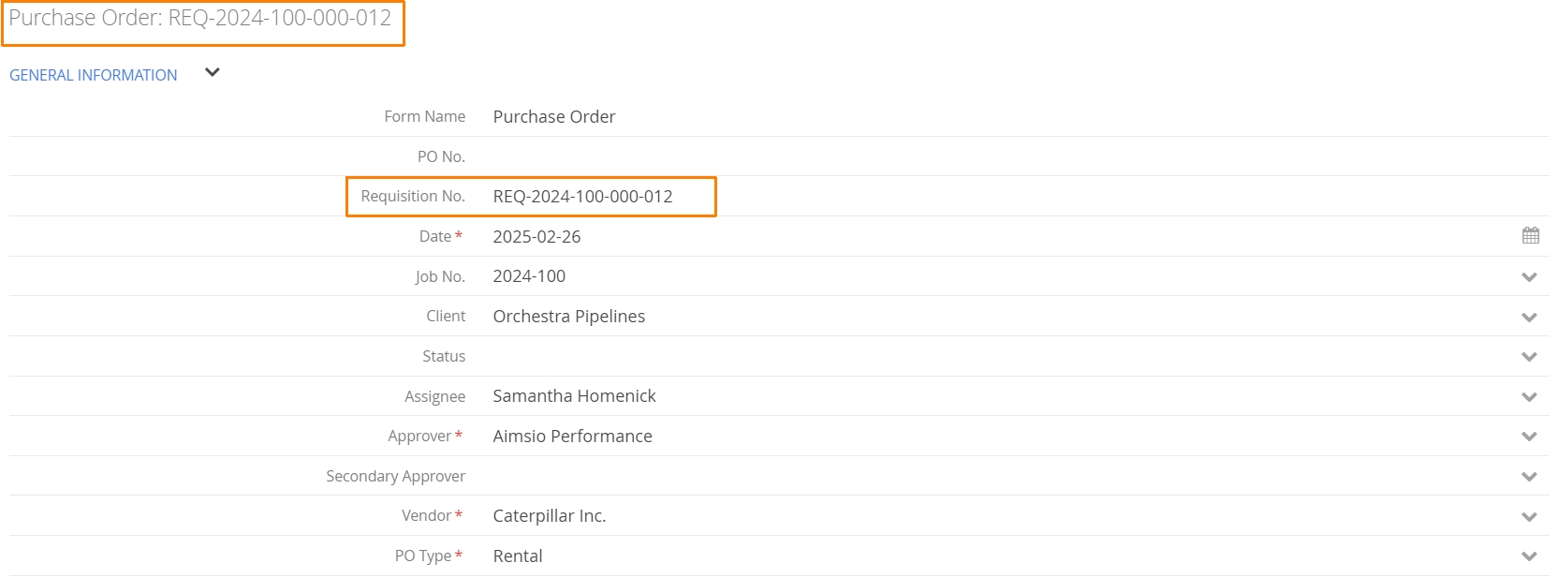The height and width of the screenshot is (578, 1557).
Task: Click the PO No. label
Action: point(441,156)
